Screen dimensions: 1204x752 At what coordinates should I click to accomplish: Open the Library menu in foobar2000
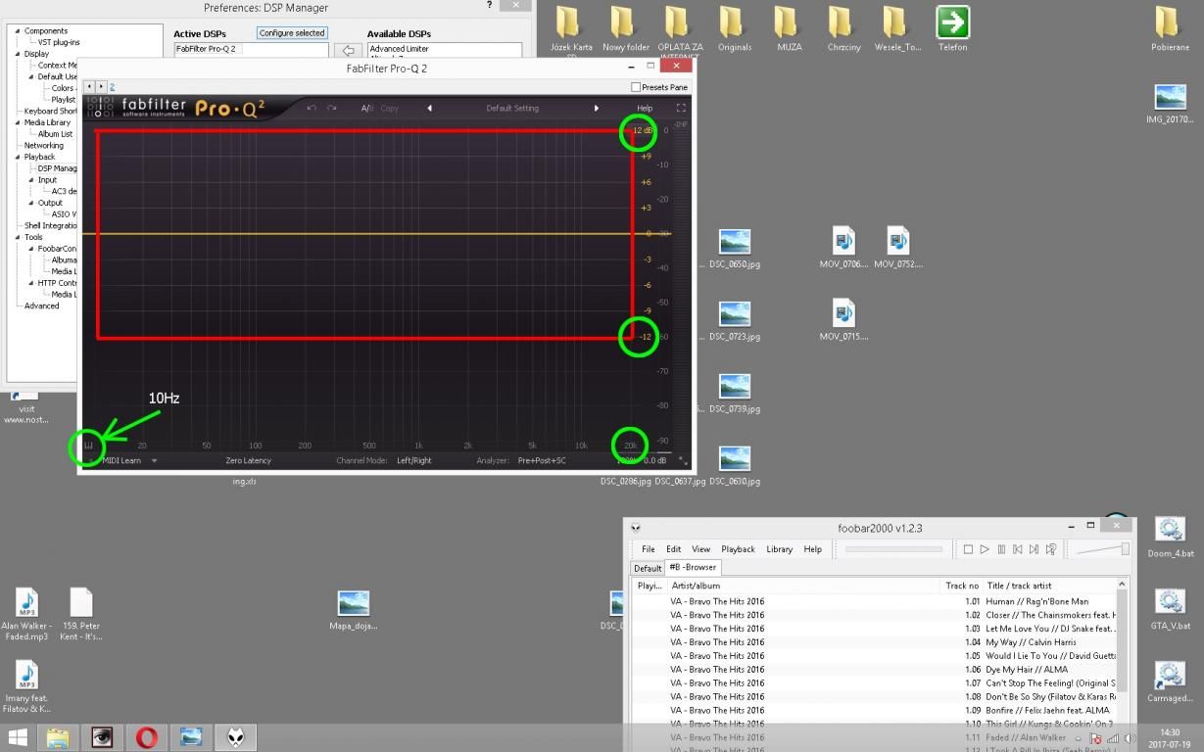780,549
